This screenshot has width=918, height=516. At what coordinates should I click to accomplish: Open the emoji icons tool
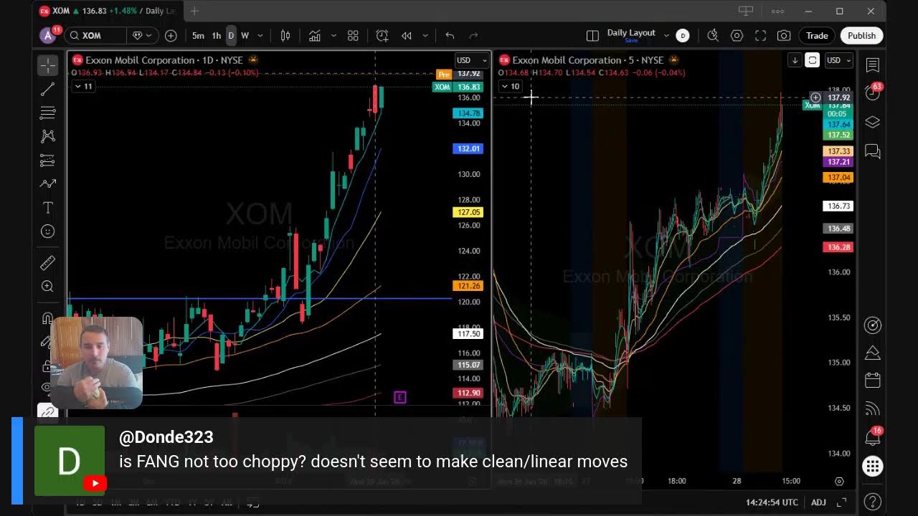[47, 231]
